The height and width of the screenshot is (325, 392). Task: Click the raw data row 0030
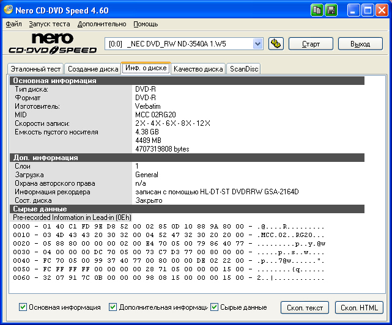(169, 252)
